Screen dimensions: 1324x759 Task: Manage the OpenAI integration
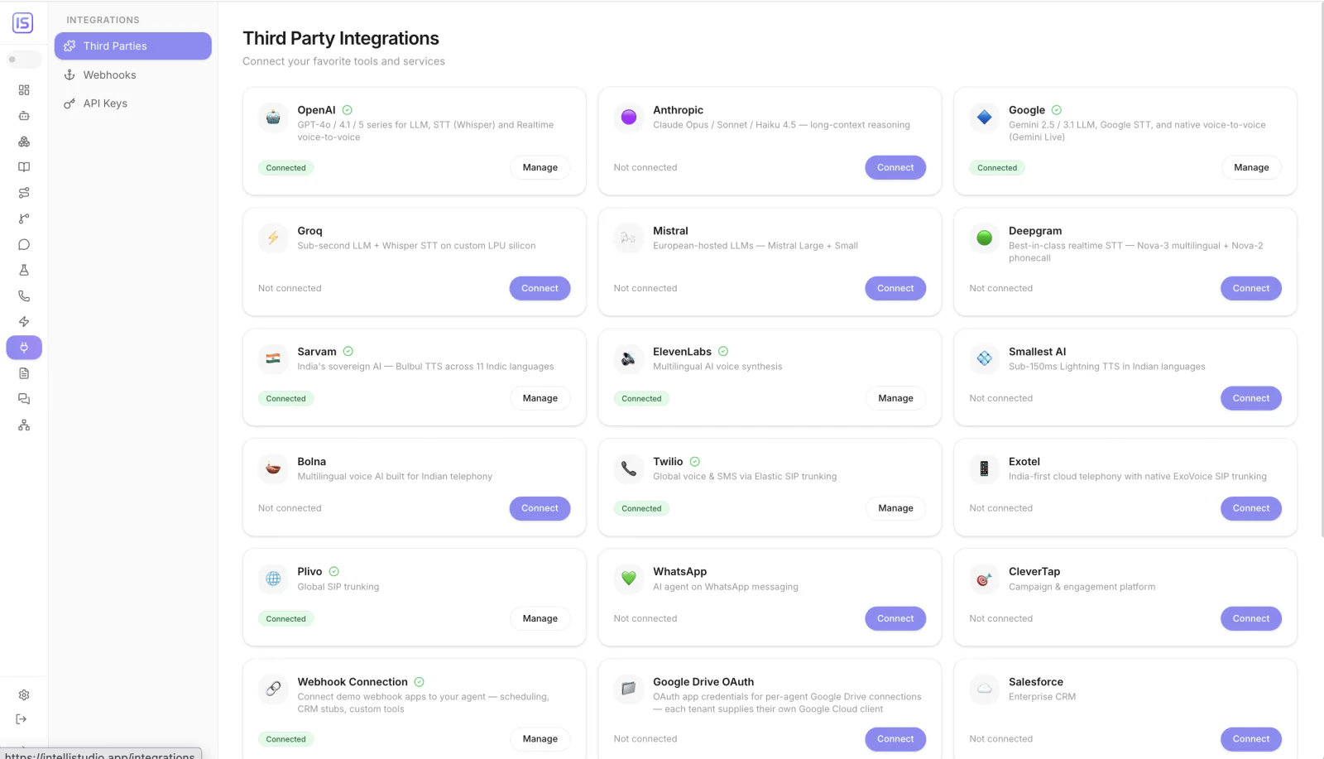pos(540,168)
